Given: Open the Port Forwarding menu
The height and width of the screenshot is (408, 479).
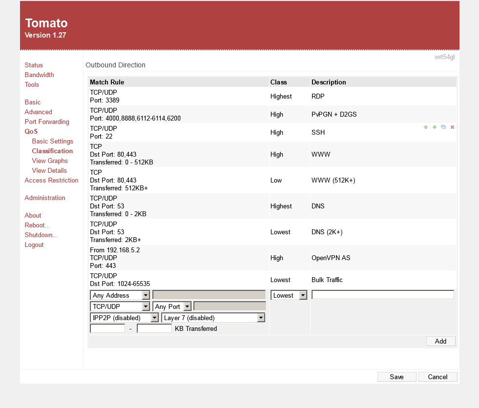Looking at the screenshot, I should (47, 122).
